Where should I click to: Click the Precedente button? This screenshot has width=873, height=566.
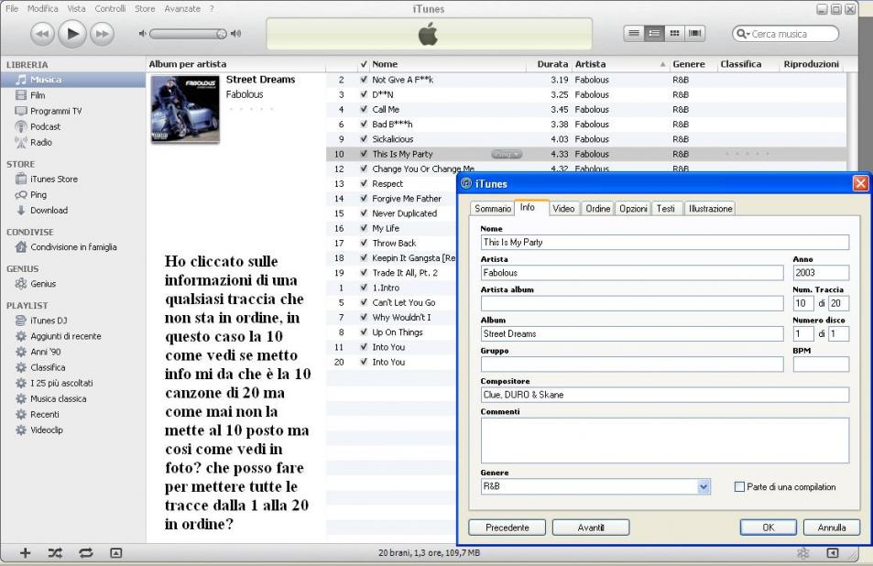[507, 527]
